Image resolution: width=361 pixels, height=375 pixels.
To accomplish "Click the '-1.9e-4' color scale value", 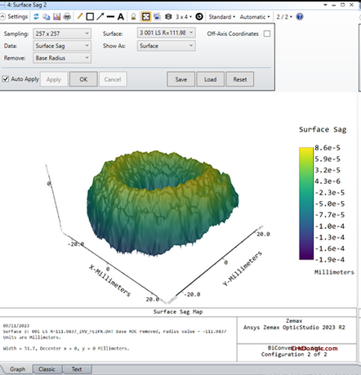I will [x=330, y=260].
